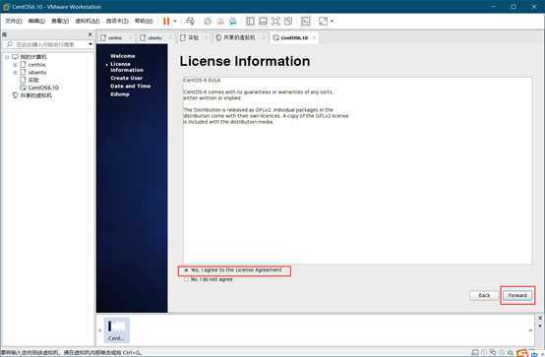545x357 pixels.
Task: Switch to the 共享的虚拟机 tab
Action: click(x=238, y=37)
